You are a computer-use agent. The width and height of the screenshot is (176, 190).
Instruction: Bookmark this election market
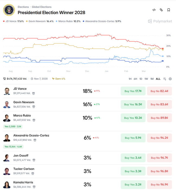click(169, 10)
